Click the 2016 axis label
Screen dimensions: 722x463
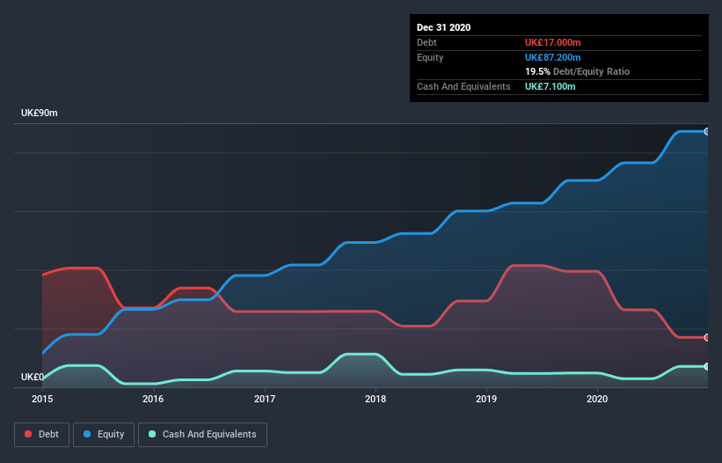(153, 399)
